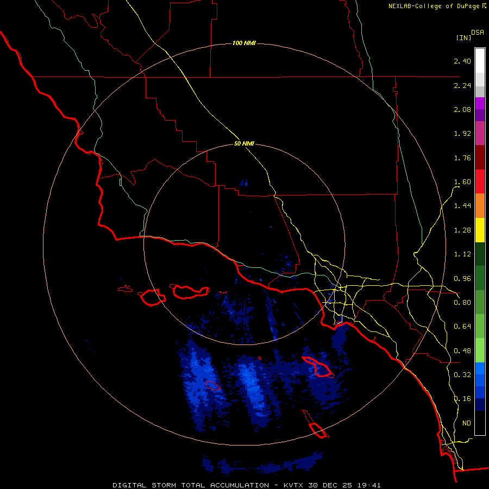489x489 pixels.
Task: Click the [IN] units label
Action: point(463,37)
